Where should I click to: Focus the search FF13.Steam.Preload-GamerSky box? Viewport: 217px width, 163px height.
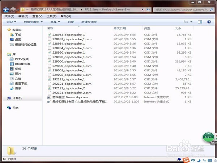pyautogui.click(x=182, y=10)
